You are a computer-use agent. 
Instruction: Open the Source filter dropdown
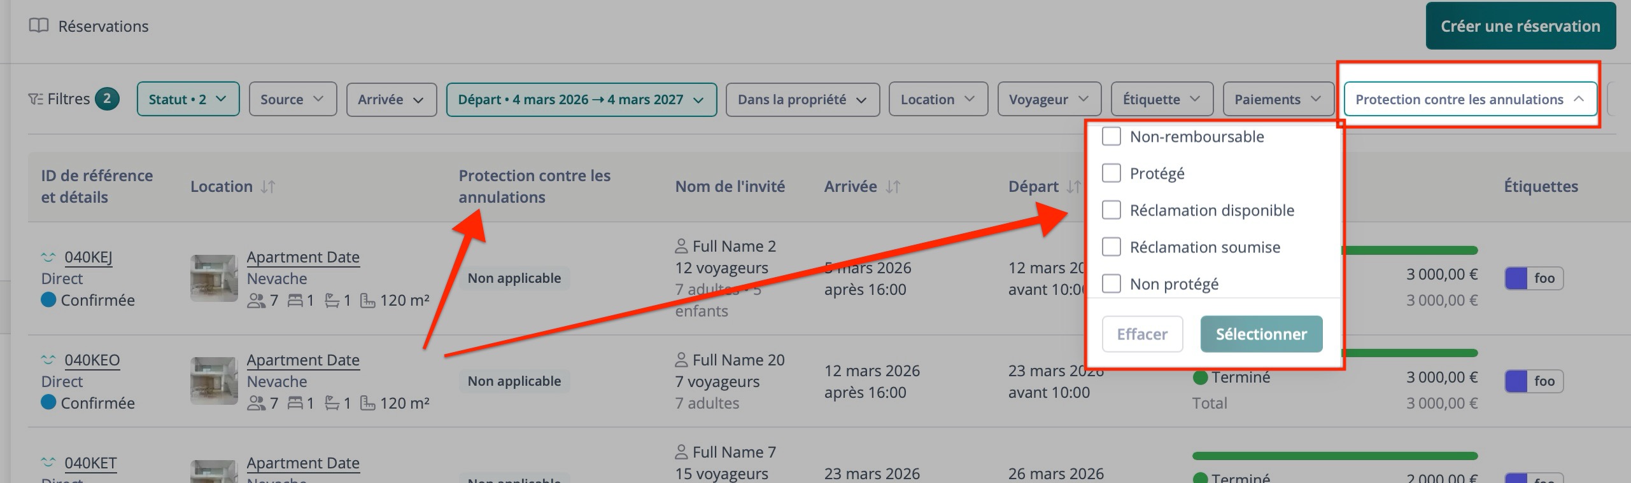[292, 99]
